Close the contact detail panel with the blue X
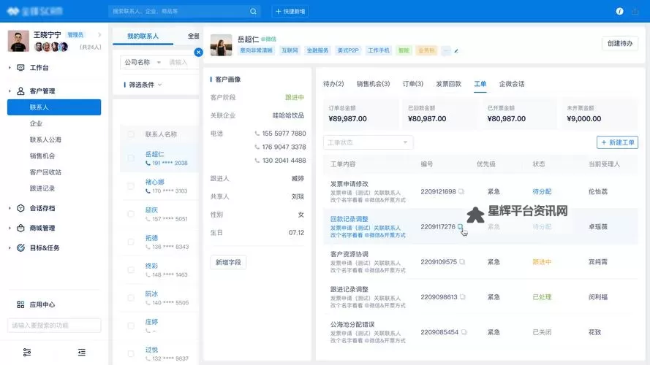Image resolution: width=650 pixels, height=365 pixels. coord(198,52)
